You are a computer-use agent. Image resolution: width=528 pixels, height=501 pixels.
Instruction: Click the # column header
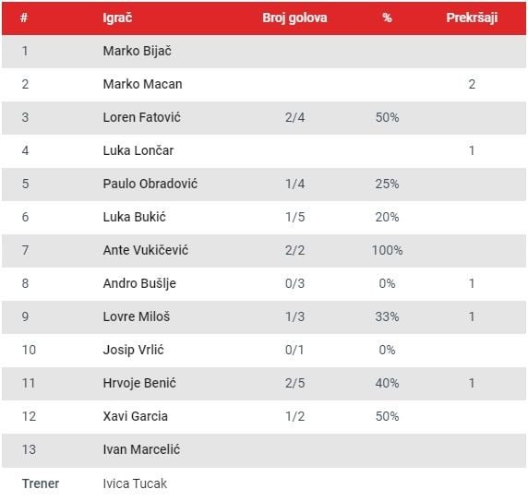[24, 18]
